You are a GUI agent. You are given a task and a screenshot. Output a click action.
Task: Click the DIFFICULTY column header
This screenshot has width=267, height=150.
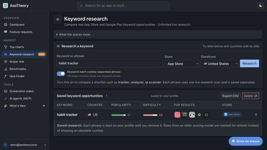152,105
